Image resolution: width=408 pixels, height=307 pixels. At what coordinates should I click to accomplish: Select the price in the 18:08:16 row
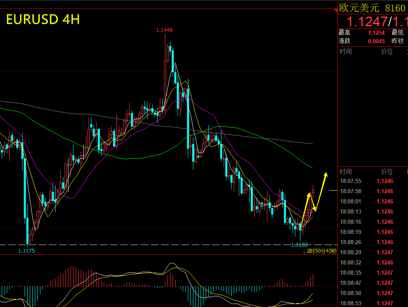coord(385,222)
